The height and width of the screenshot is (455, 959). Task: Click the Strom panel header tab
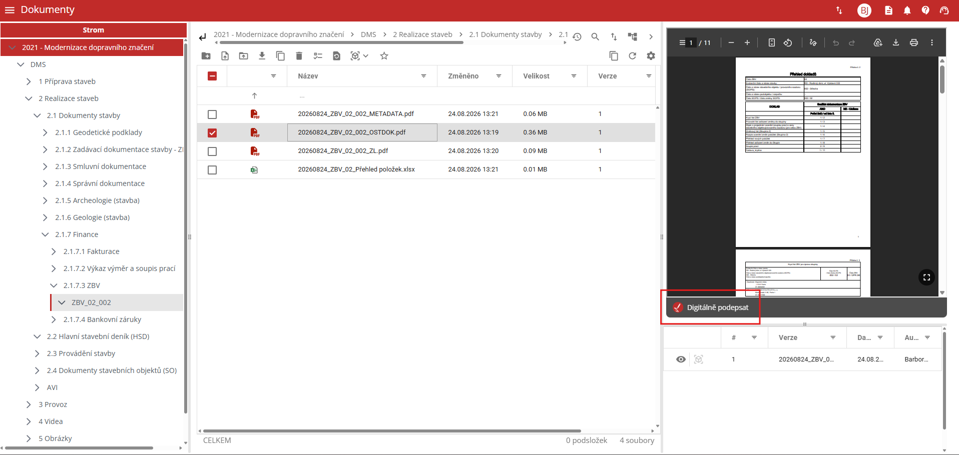94,30
